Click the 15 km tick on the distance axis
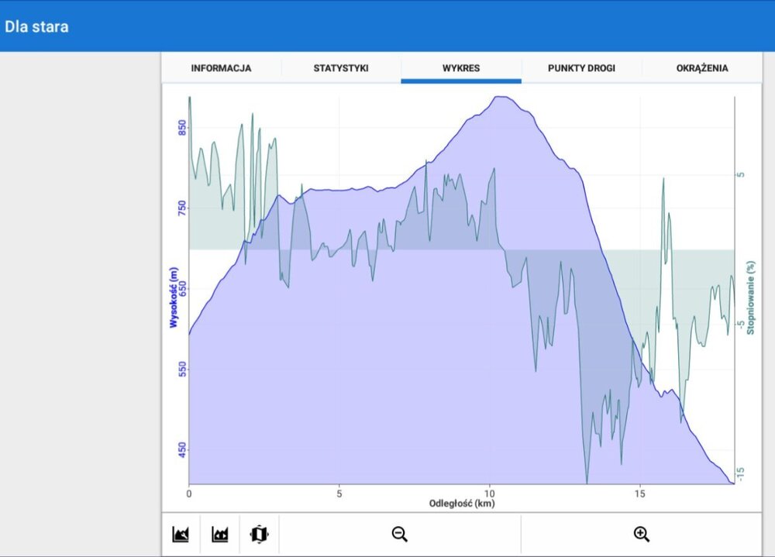Image resolution: width=775 pixels, height=557 pixels. click(640, 493)
